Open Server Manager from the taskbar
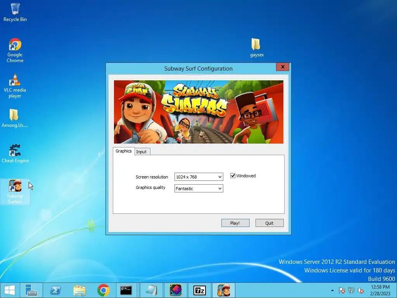Viewport: 397px width, 298px height. (x=31, y=290)
